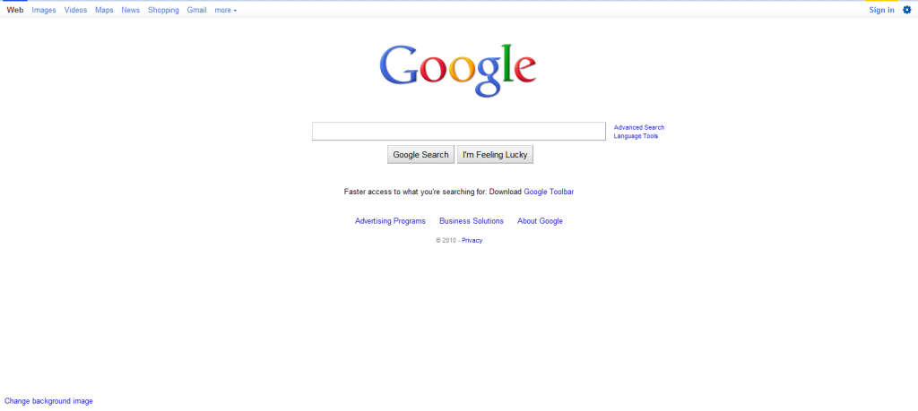Open Advanced Search link

638,127
